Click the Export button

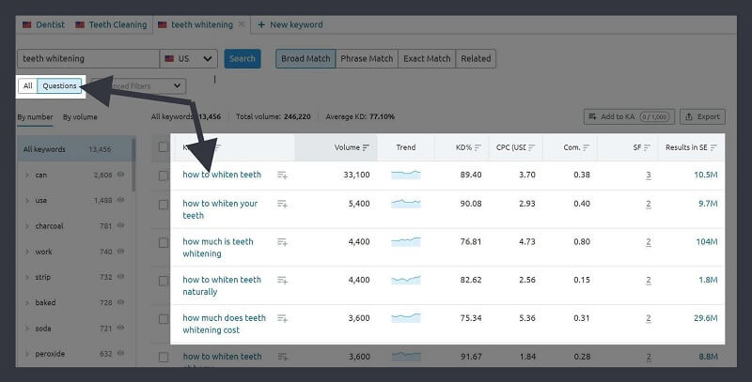coord(702,116)
